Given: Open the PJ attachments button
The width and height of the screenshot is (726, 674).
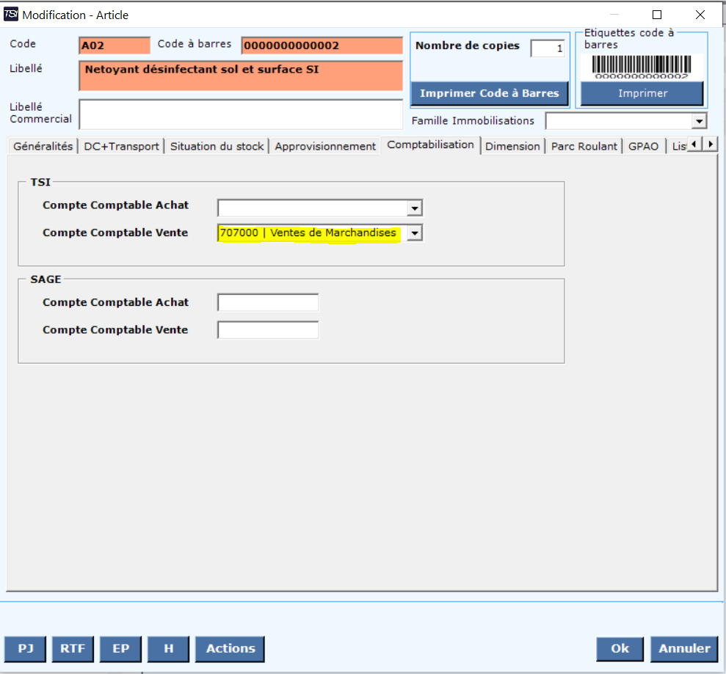Looking at the screenshot, I should (26, 648).
